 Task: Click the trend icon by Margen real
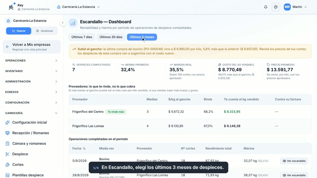(171, 65)
